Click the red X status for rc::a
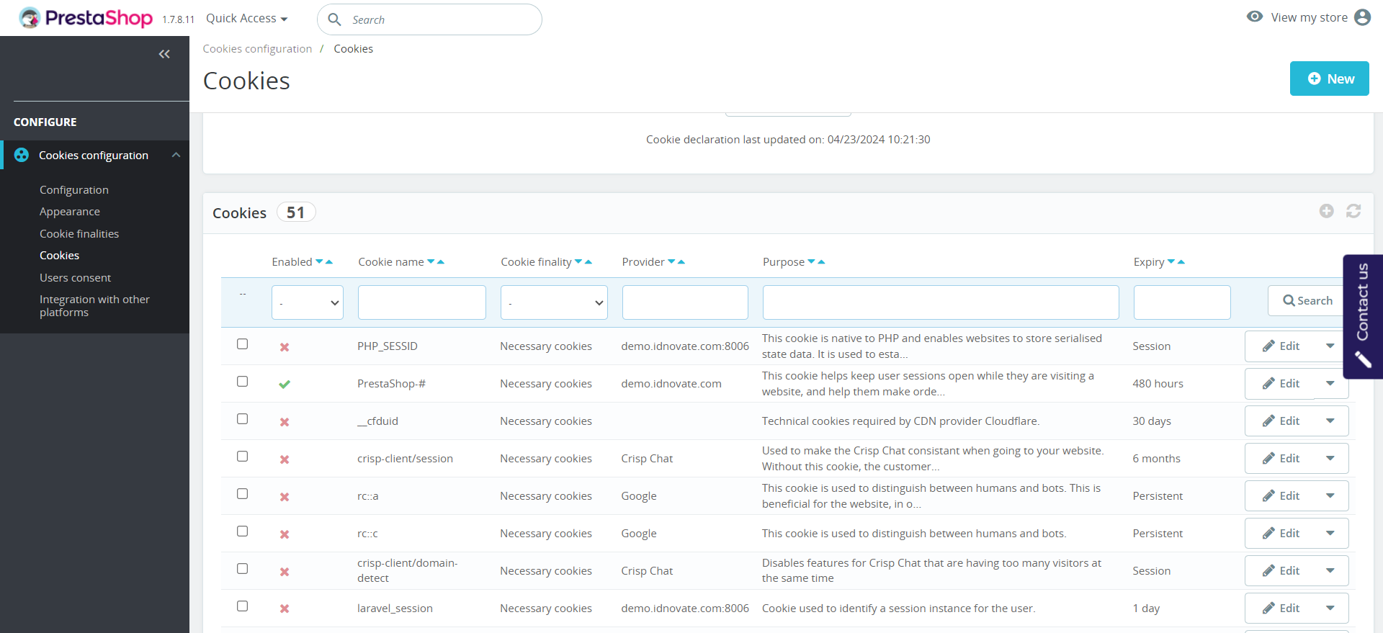This screenshot has height=633, width=1383. (x=285, y=497)
